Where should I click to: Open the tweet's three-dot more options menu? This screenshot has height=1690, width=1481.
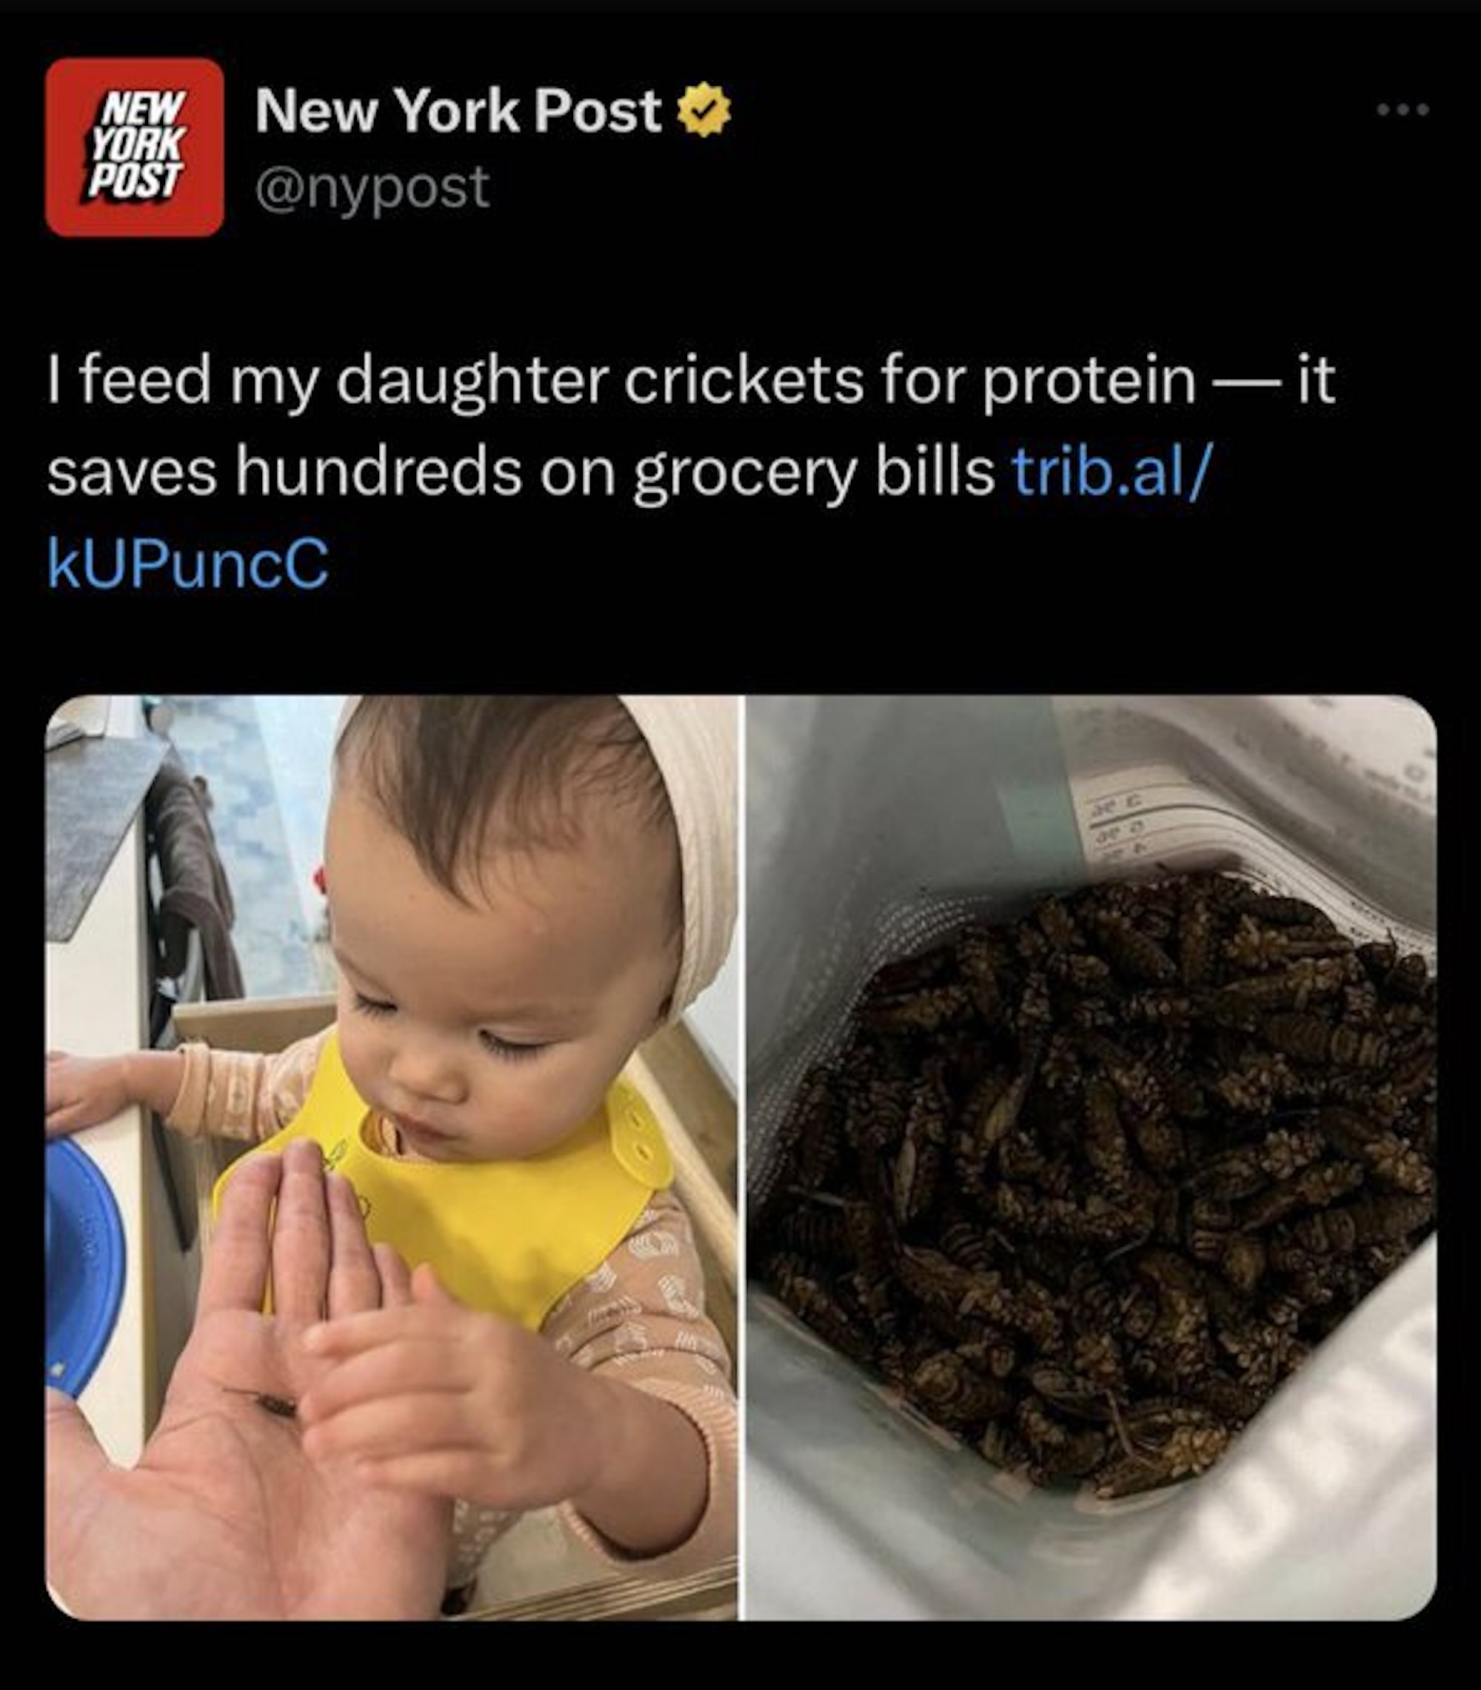coord(1403,110)
